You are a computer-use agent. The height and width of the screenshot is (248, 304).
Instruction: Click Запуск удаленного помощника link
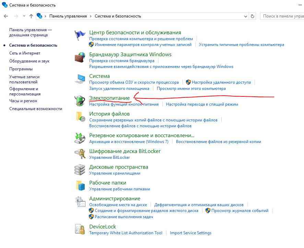tap(119, 88)
